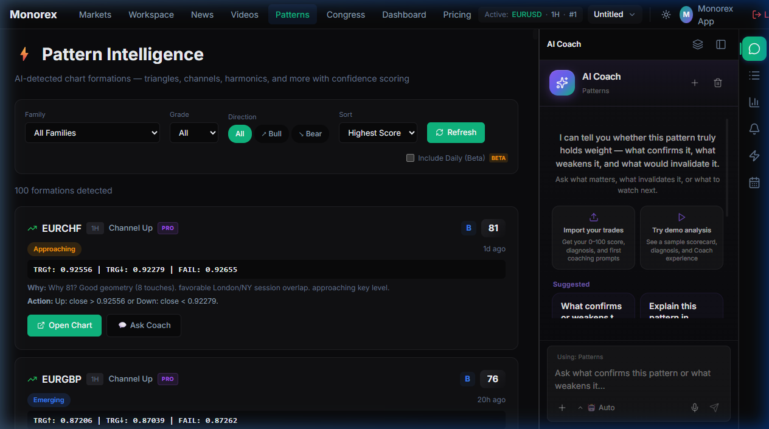Open the notifications bell icon
The width and height of the screenshot is (769, 429).
click(x=754, y=129)
